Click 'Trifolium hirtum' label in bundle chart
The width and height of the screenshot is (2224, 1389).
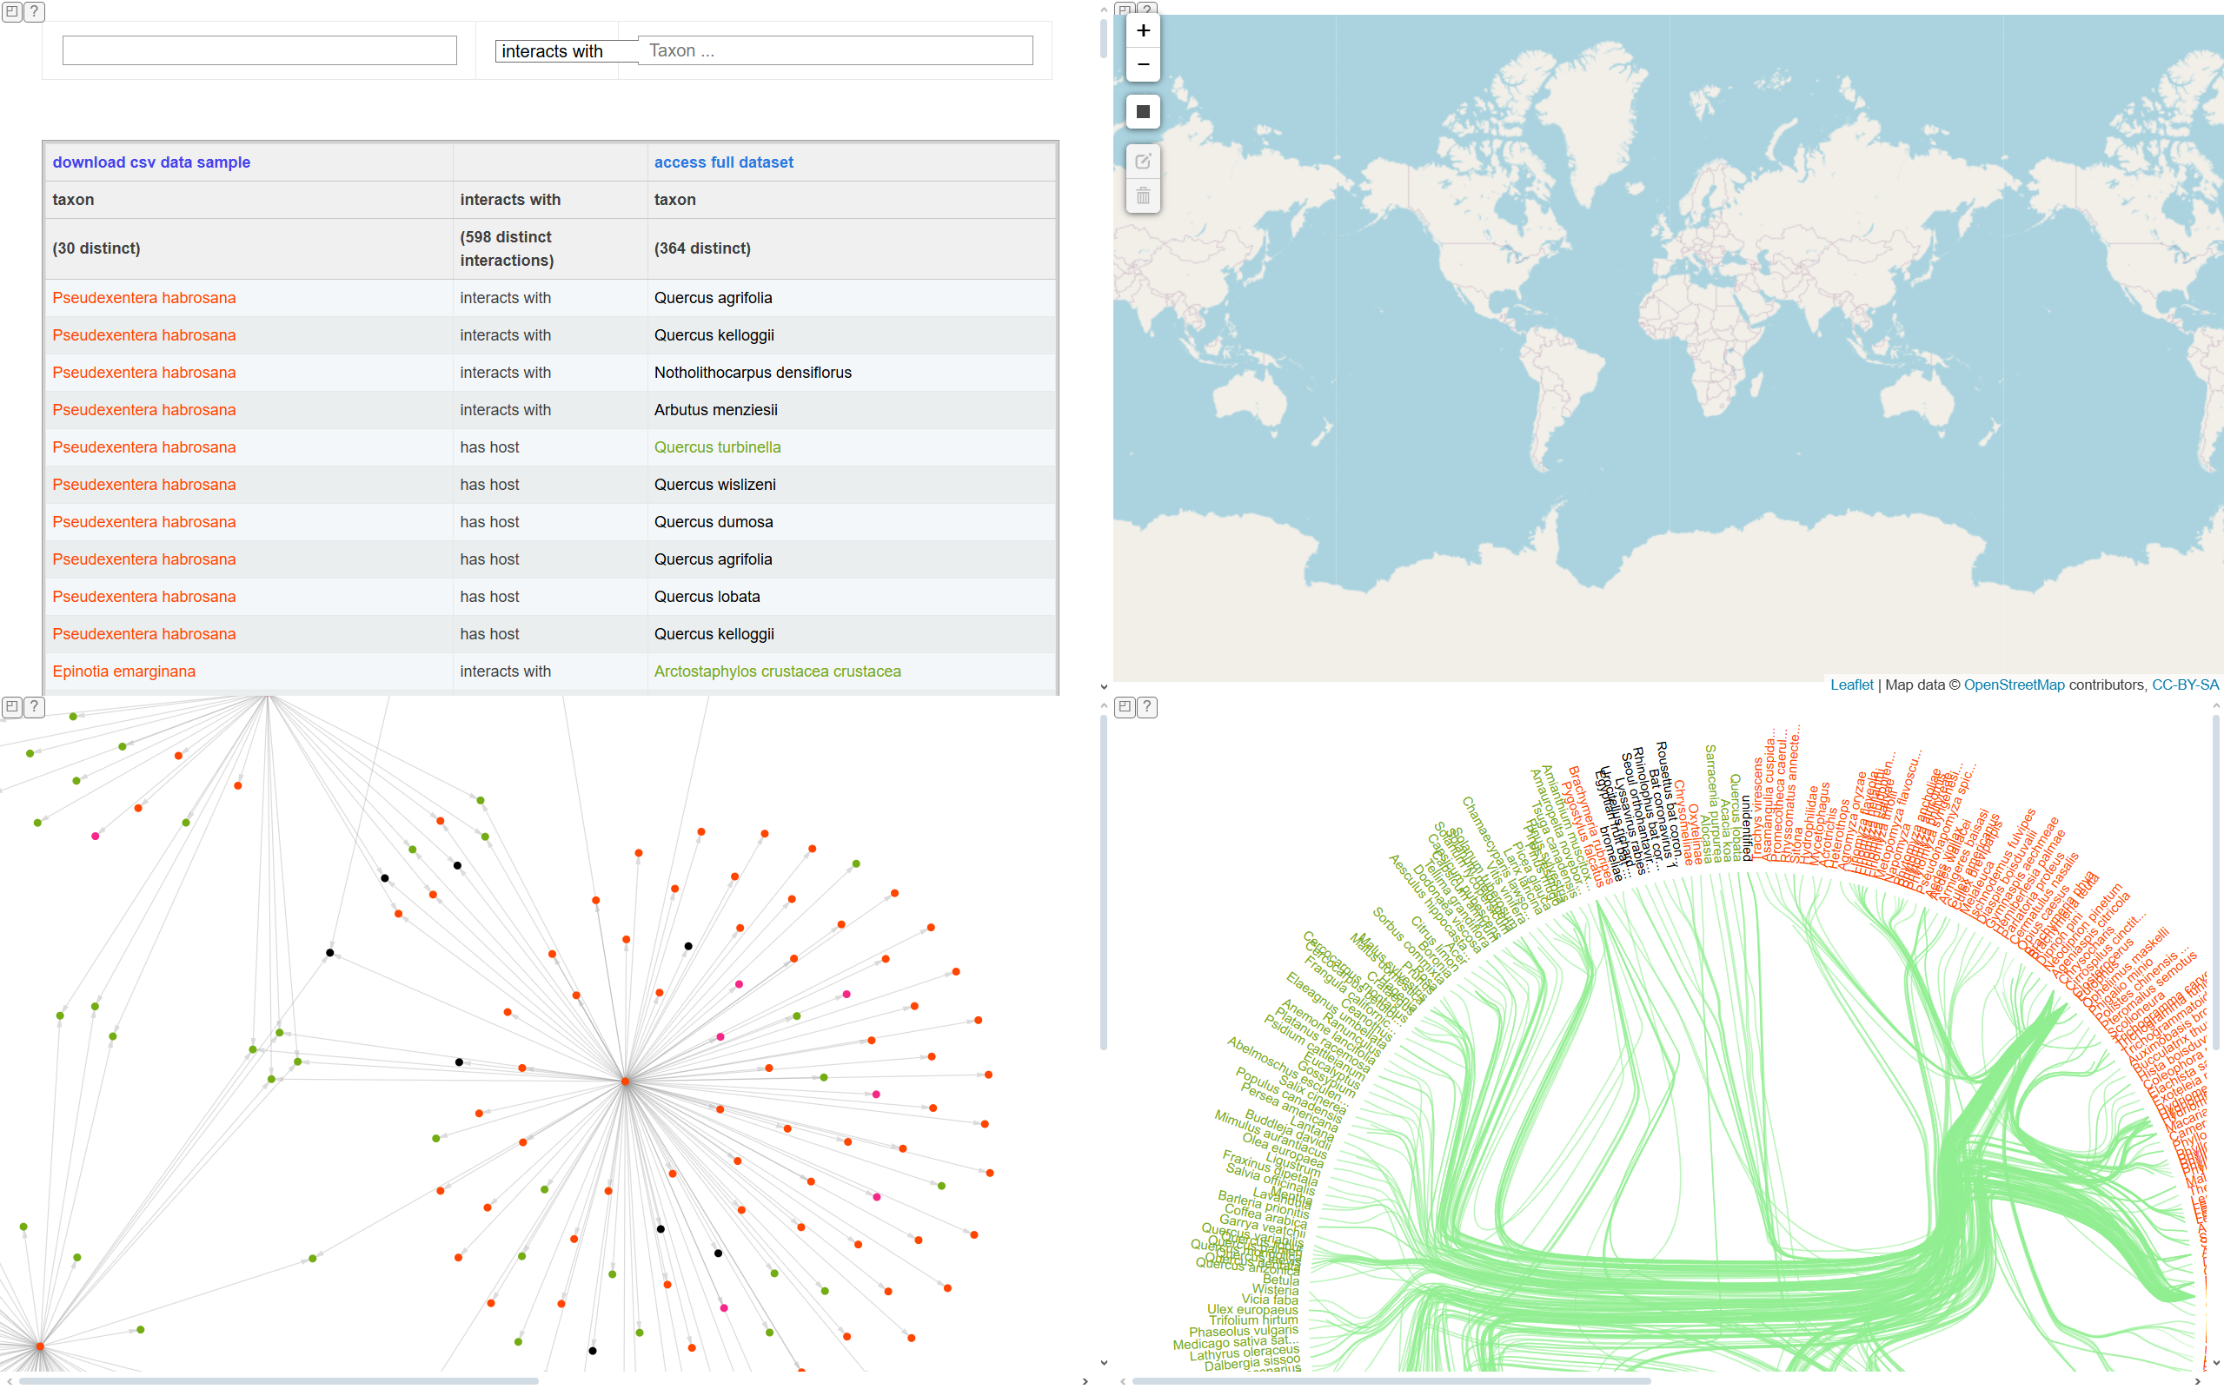[x=1253, y=1320]
